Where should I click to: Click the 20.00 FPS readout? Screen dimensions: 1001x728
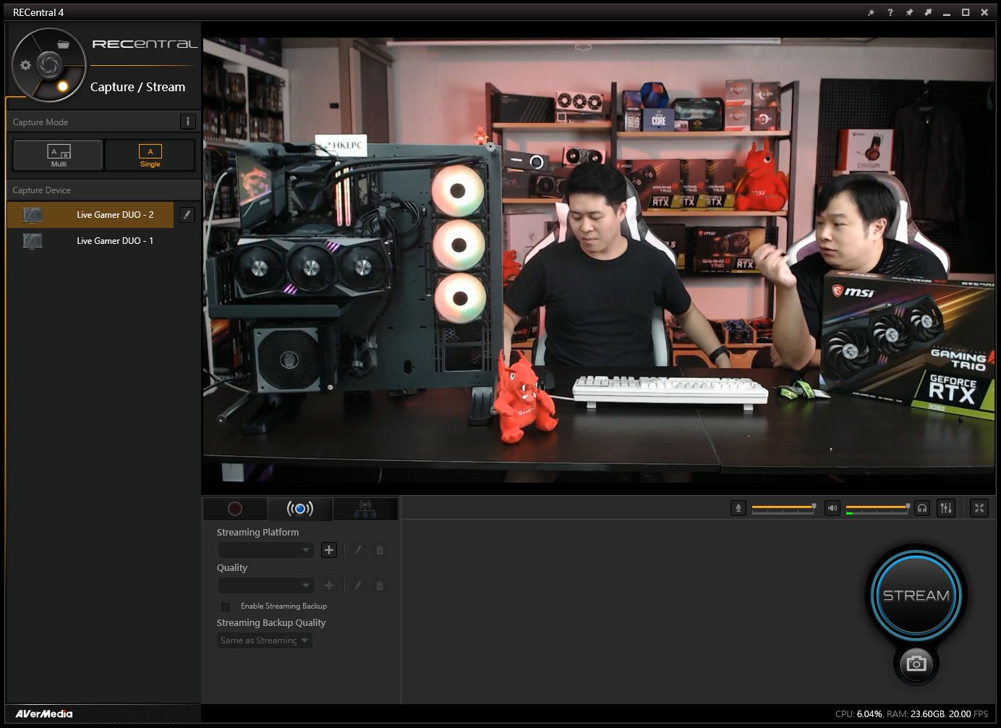click(968, 714)
